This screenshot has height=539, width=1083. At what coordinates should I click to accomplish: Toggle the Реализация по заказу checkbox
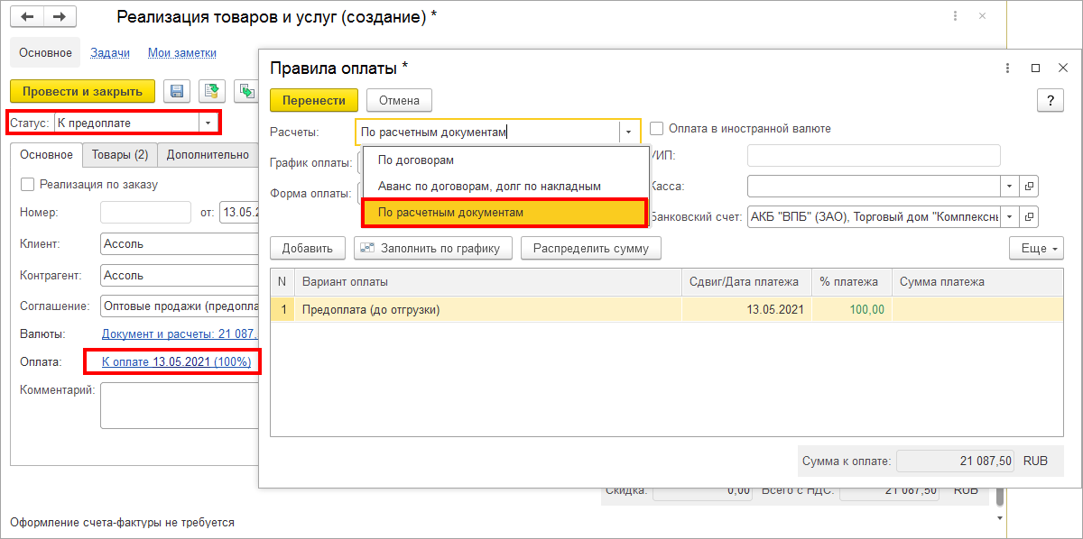coord(27,184)
